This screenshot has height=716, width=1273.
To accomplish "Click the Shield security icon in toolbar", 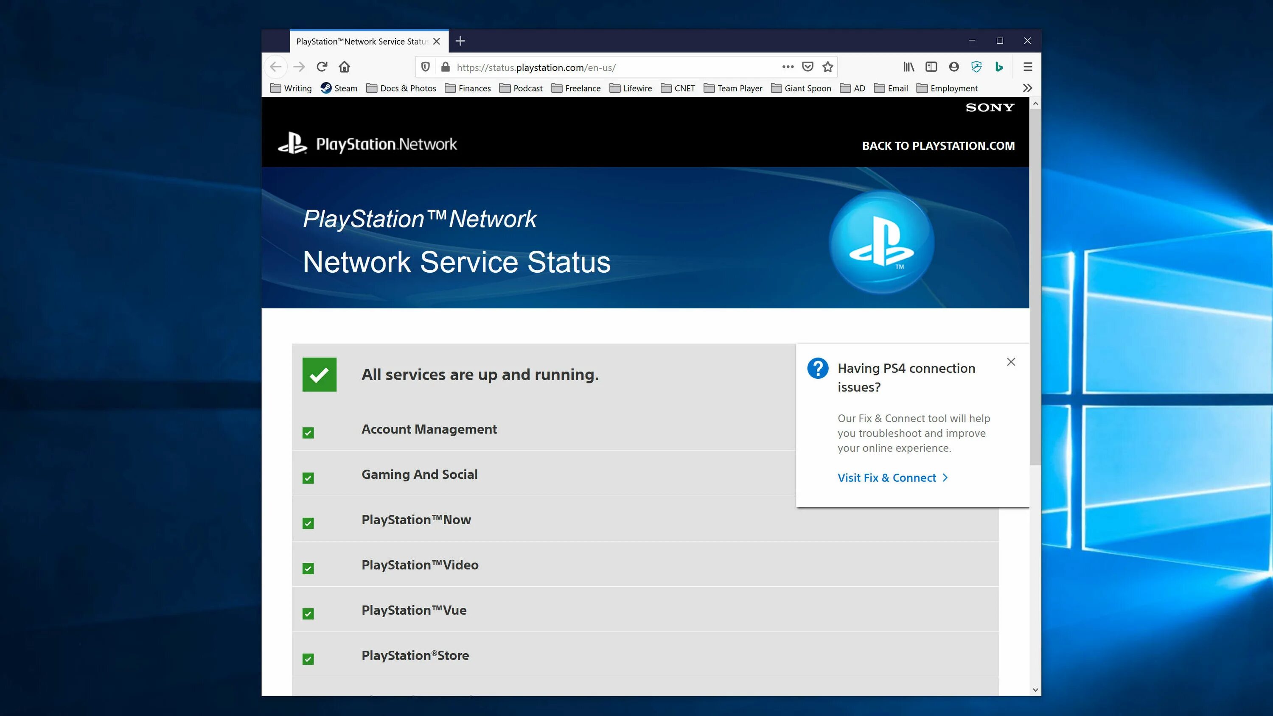I will (977, 67).
